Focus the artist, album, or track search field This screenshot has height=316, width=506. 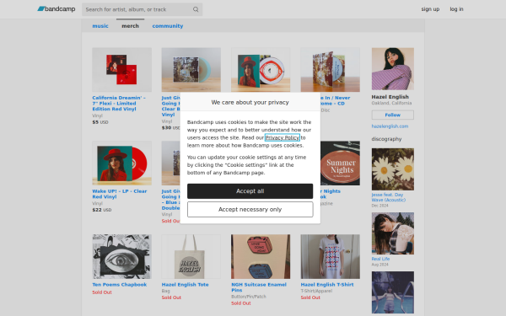click(142, 9)
